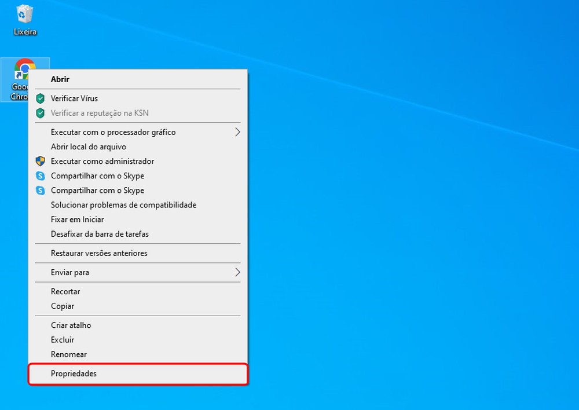
Task: Click the UAC shield icon for Executar como administrador
Action: tap(41, 162)
